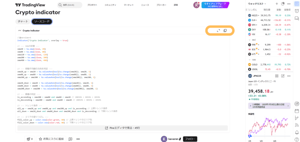Open kawaren author profile
The image size is (300, 142).
[x=171, y=139]
